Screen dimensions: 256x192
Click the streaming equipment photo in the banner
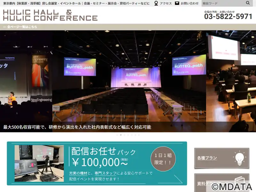point(39,164)
